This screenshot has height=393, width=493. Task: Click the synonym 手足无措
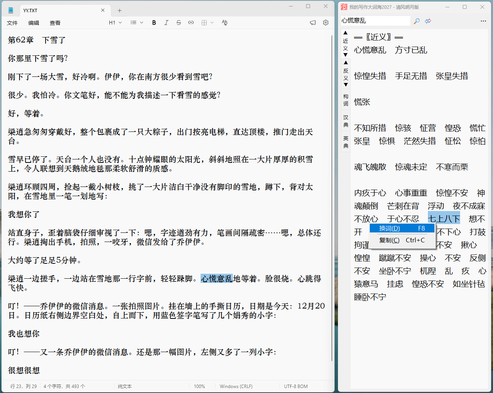point(411,76)
